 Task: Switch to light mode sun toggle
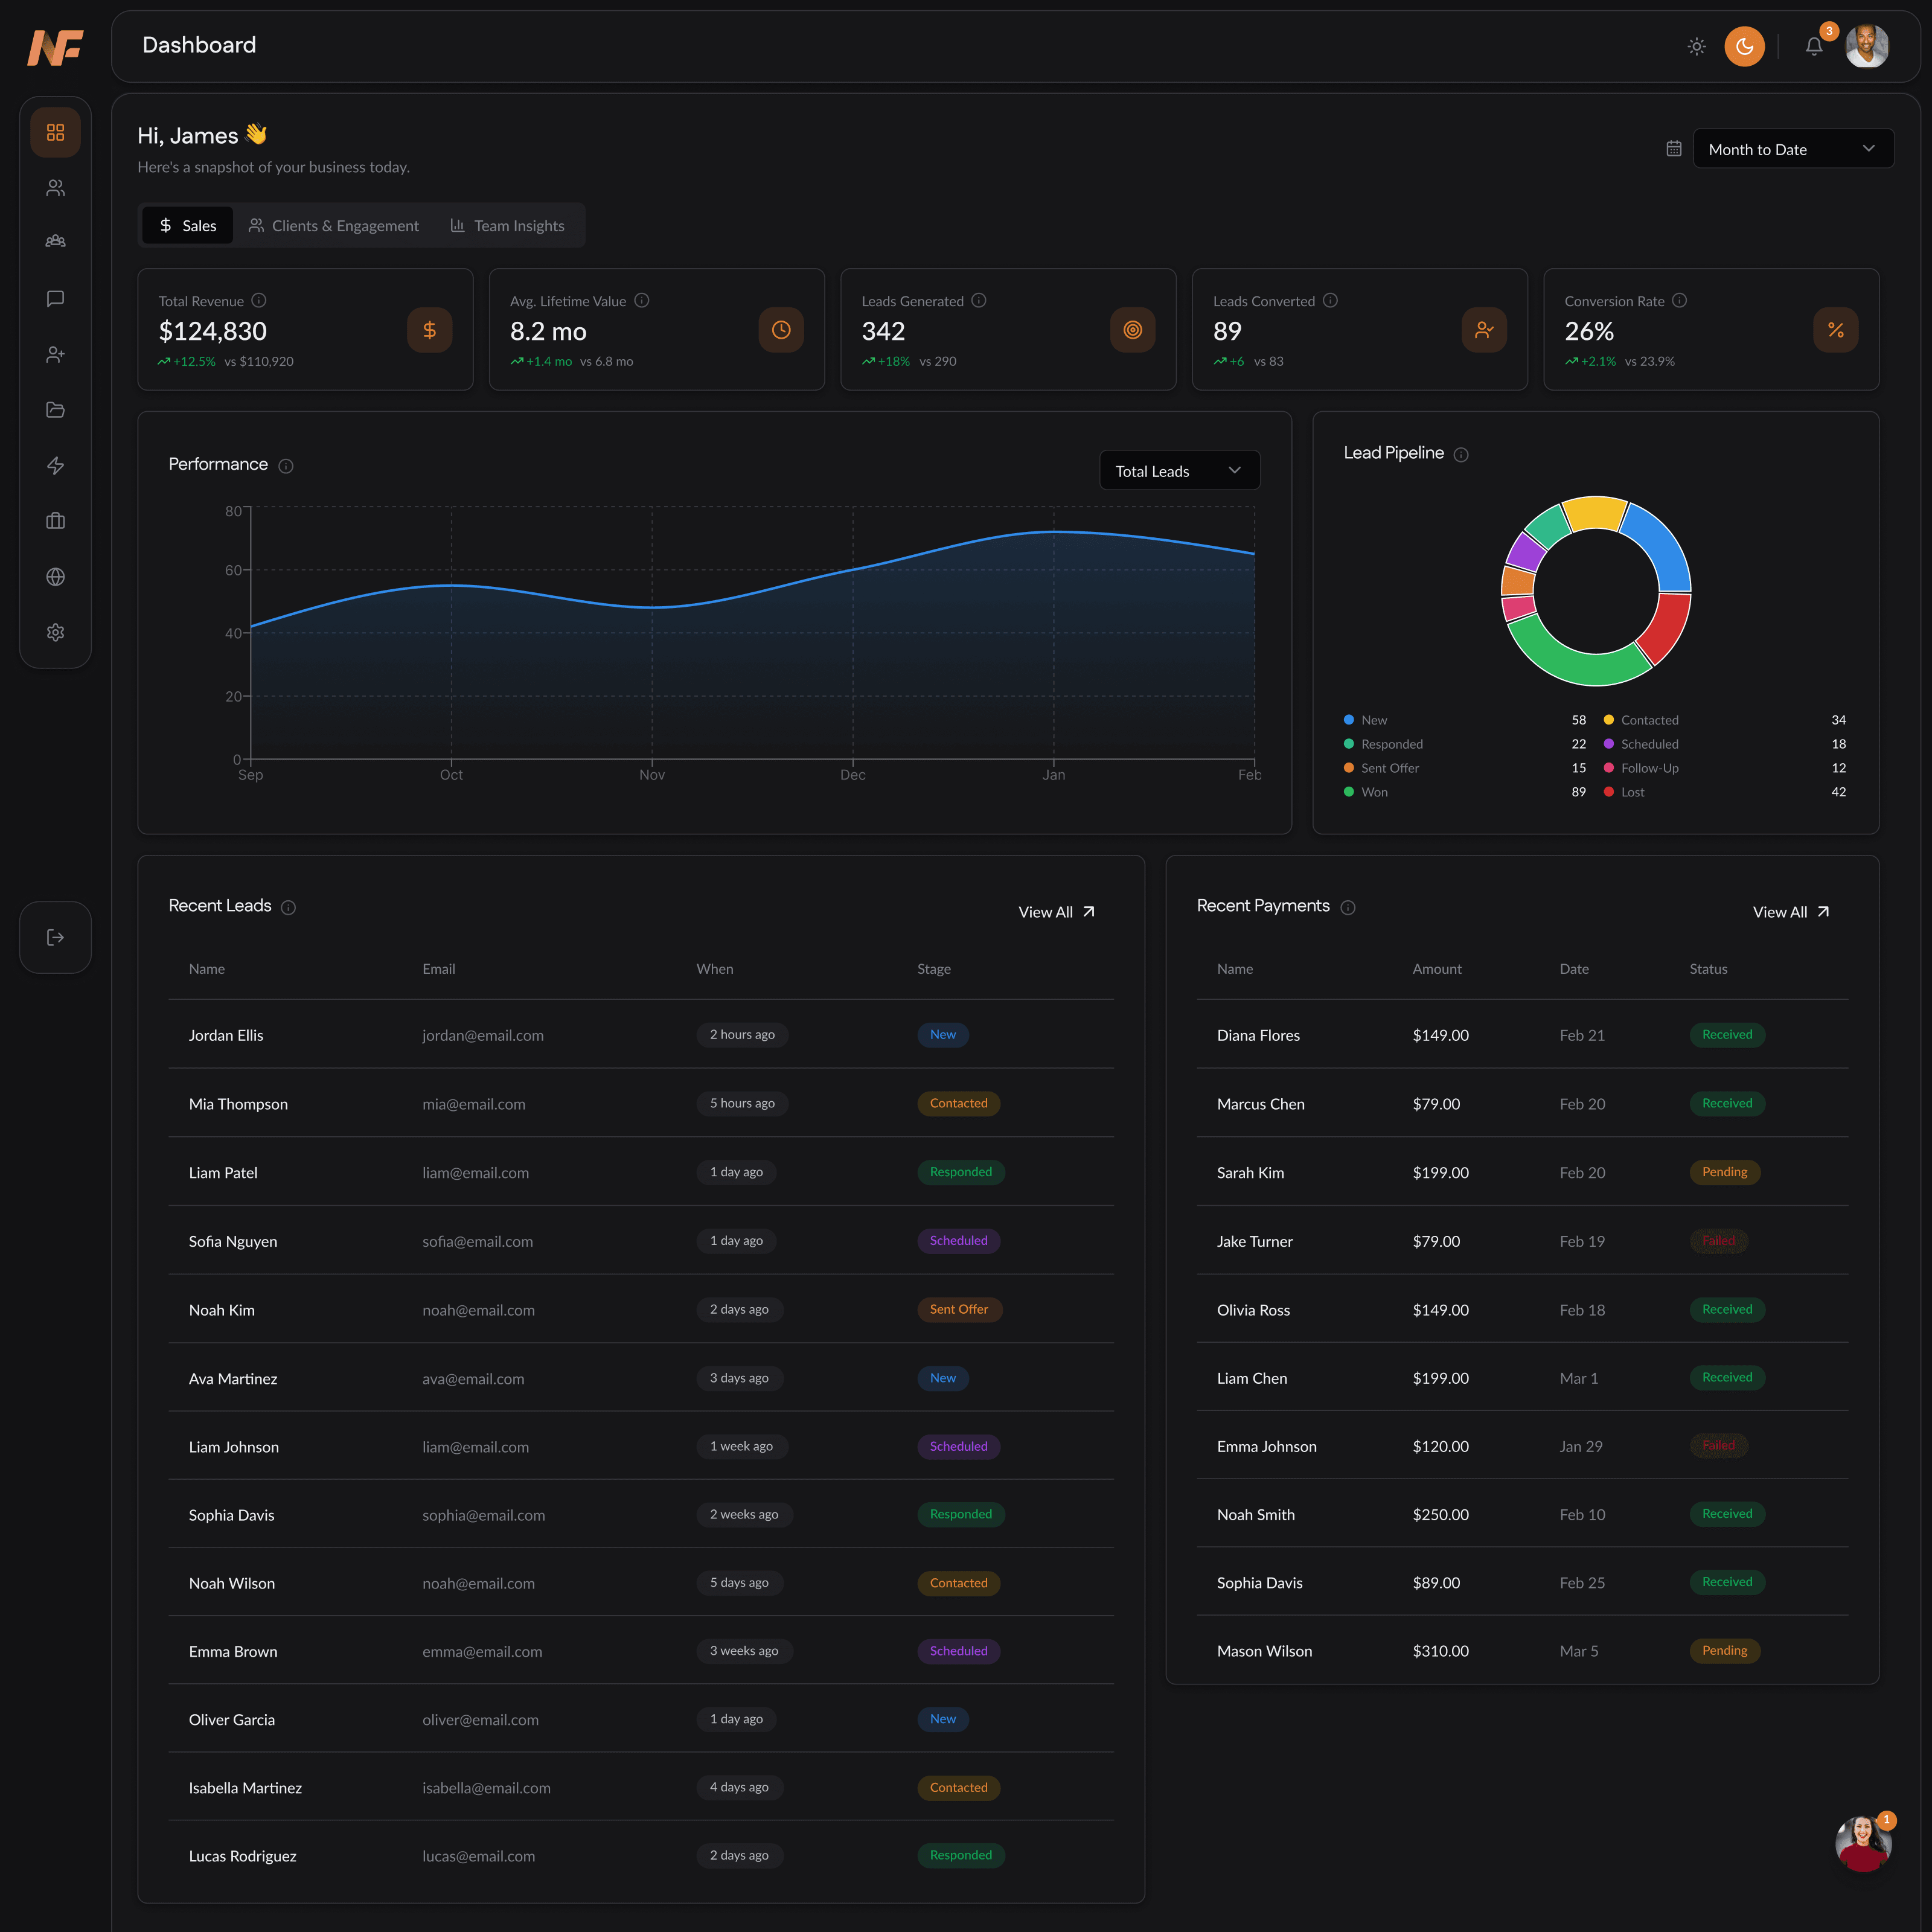coord(1696,46)
